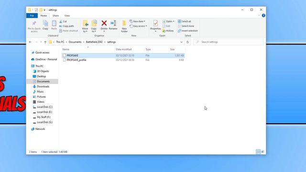This screenshot has width=306, height=172.
Task: Click Paste shortcut in ribbon
Action: click(68, 31)
